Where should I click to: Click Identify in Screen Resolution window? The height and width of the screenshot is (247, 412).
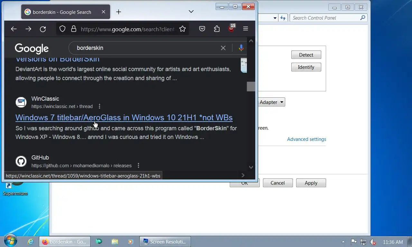[x=306, y=67]
